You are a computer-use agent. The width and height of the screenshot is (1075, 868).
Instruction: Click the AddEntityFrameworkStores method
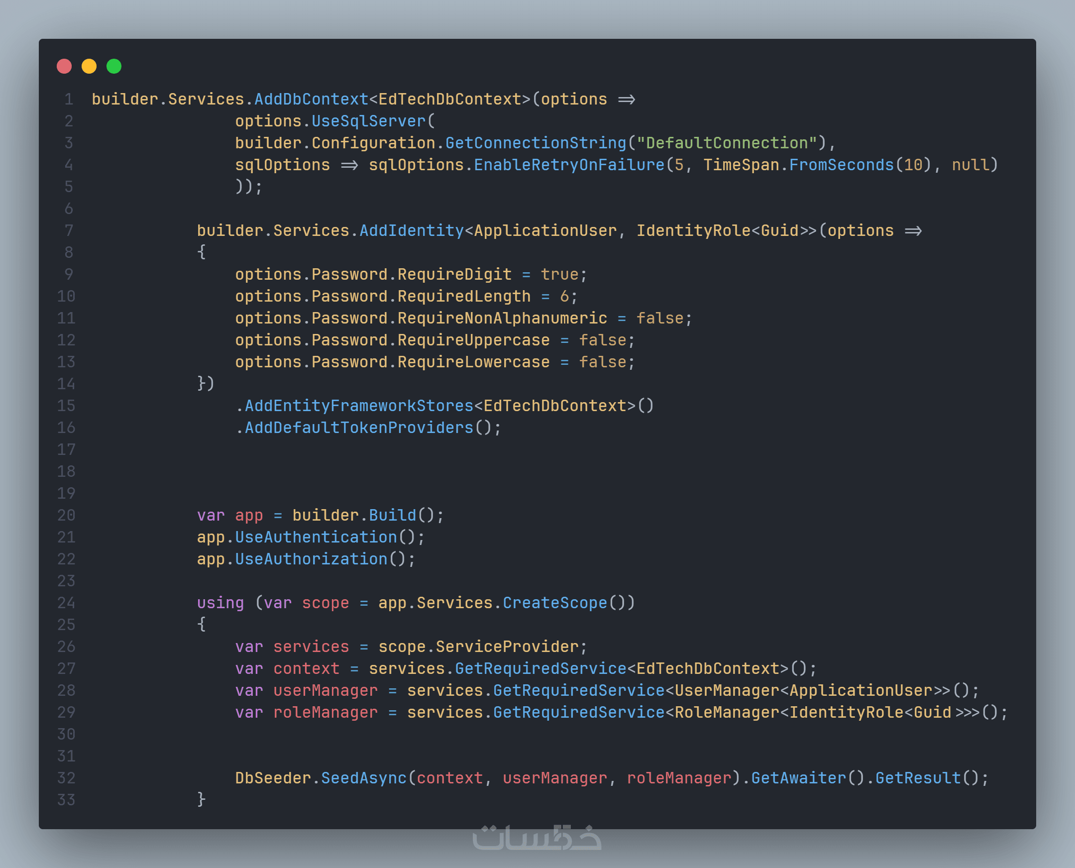[x=358, y=406]
